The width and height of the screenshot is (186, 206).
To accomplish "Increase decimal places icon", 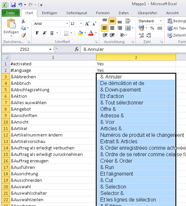I will point(141,35).
